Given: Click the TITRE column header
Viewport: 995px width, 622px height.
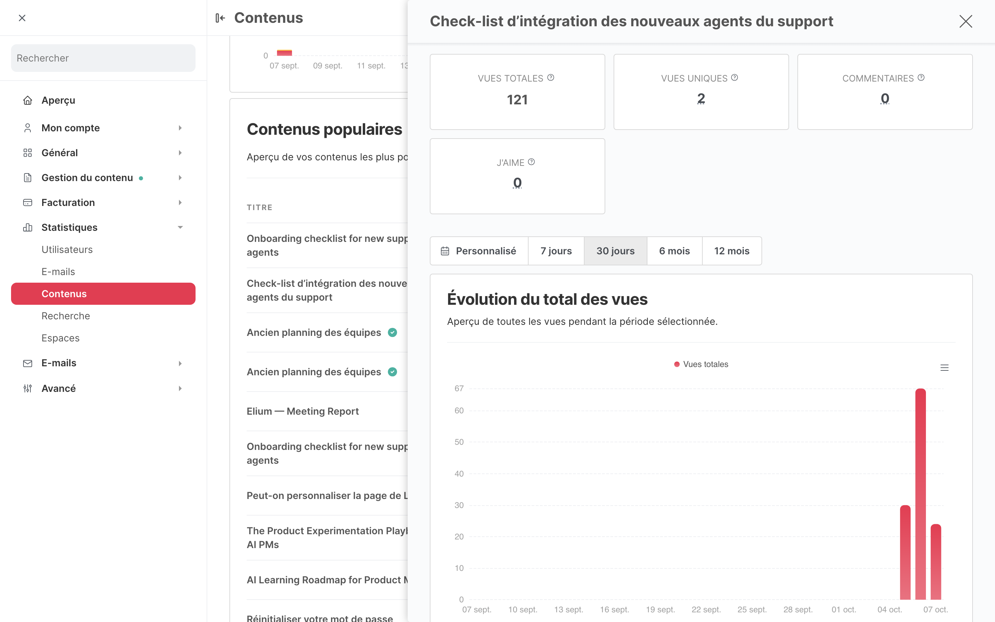Looking at the screenshot, I should [259, 207].
